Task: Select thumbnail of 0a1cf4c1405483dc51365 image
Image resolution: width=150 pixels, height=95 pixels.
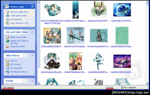Action: (x=52, y=10)
